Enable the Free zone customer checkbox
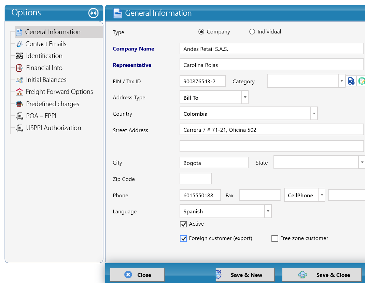The image size is (365, 283). pos(275,239)
